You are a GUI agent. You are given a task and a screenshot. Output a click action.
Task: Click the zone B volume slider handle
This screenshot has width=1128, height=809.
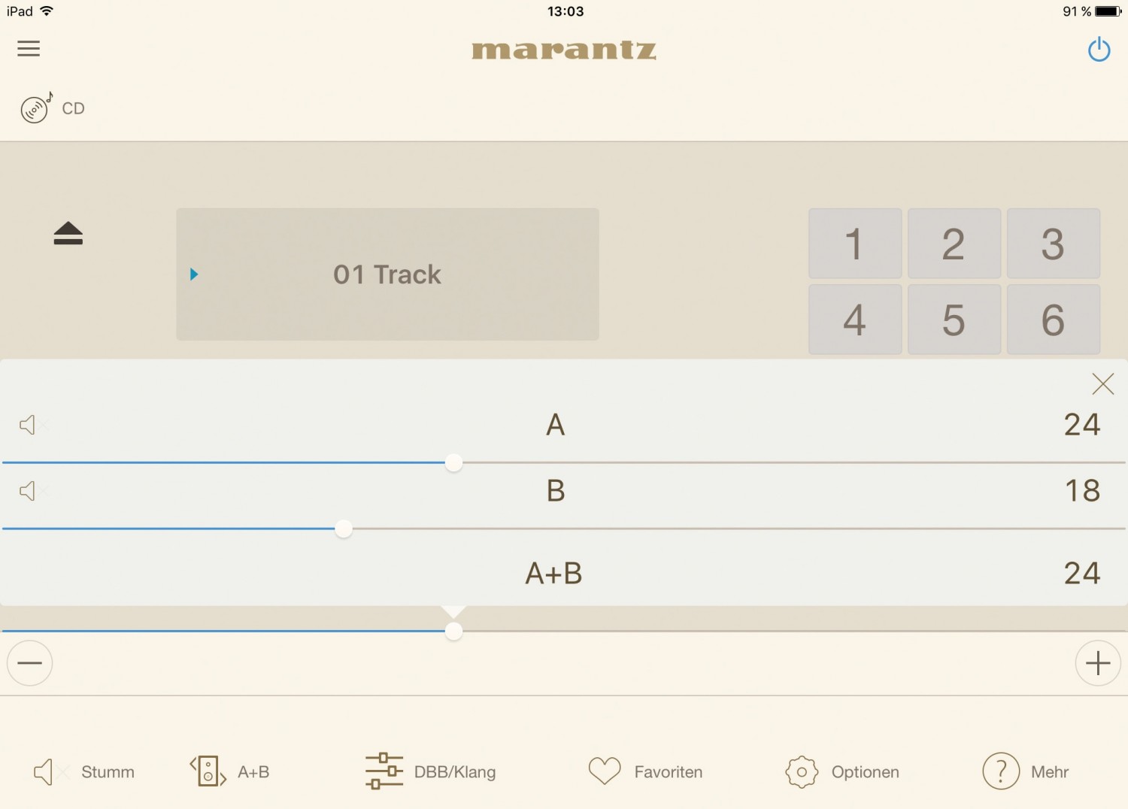coord(344,529)
